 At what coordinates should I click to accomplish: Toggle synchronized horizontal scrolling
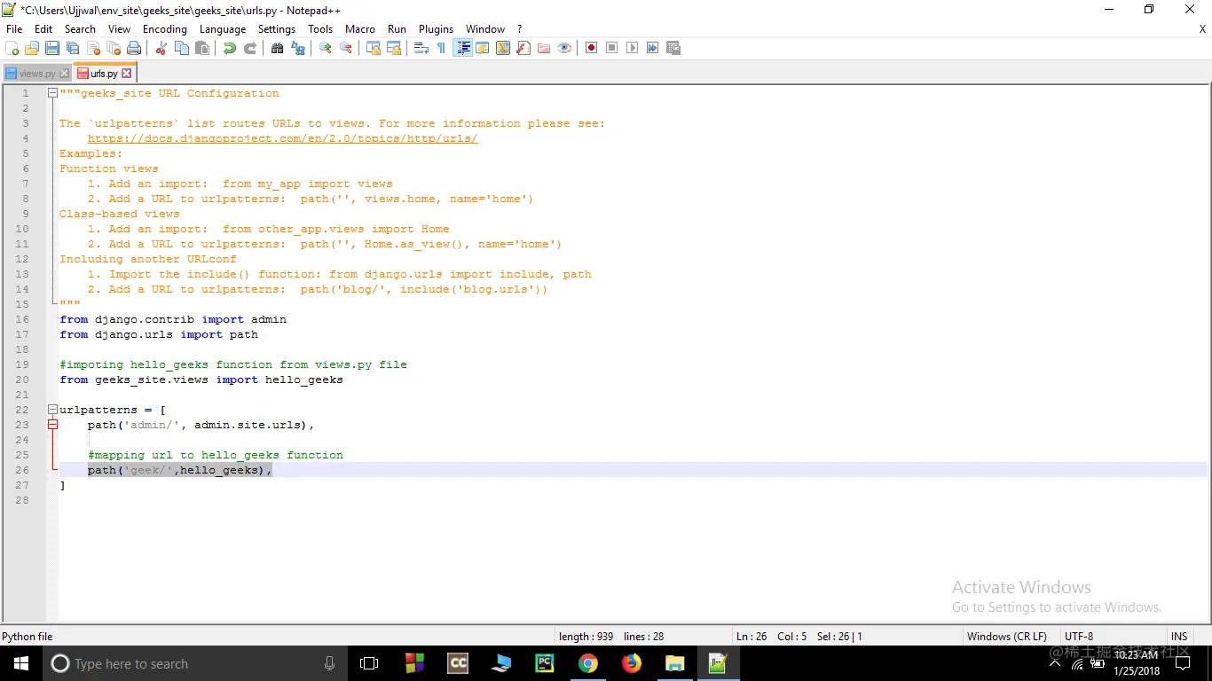tap(394, 48)
